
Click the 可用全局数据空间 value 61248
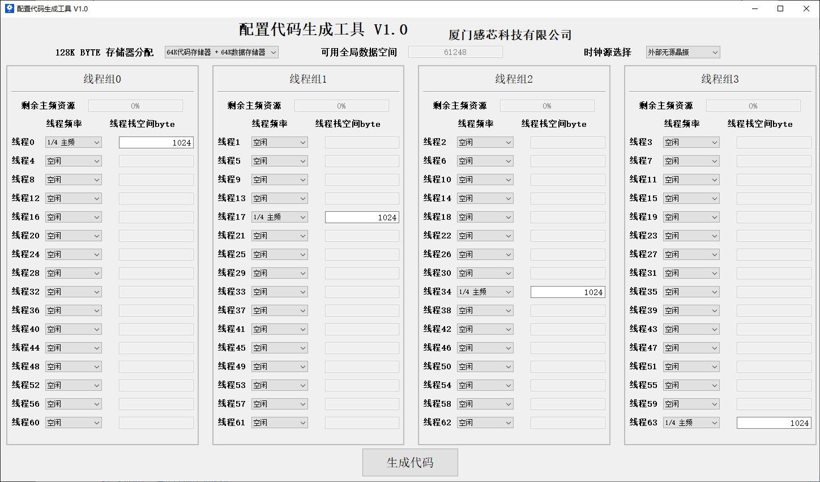tap(455, 52)
